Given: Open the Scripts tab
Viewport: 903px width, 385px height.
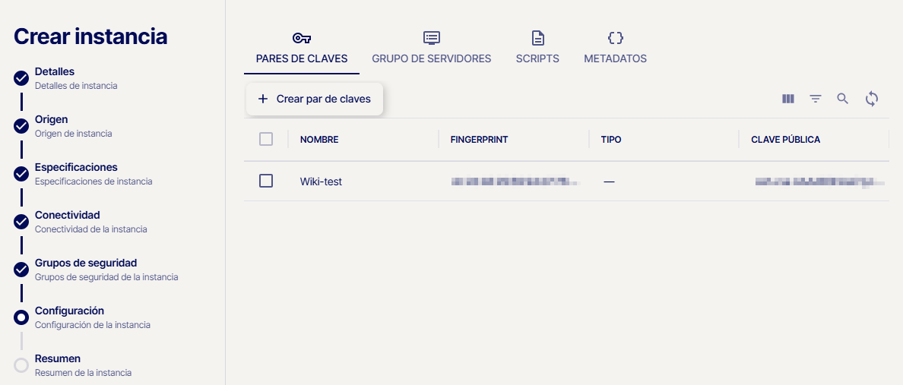Looking at the screenshot, I should coord(537,58).
